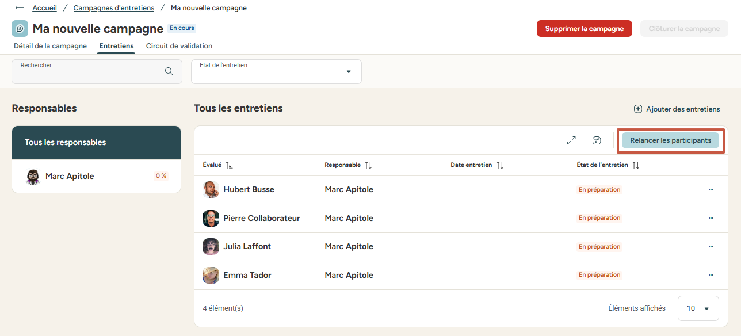Sort by the Évalué column icon
Screen dimensions: 741x336
(229, 165)
